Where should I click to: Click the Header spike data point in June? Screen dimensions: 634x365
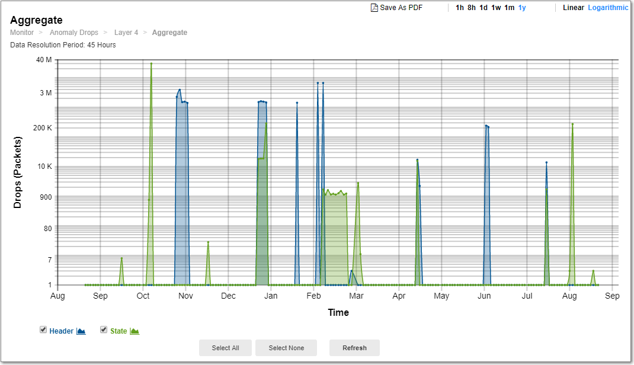tap(486, 126)
